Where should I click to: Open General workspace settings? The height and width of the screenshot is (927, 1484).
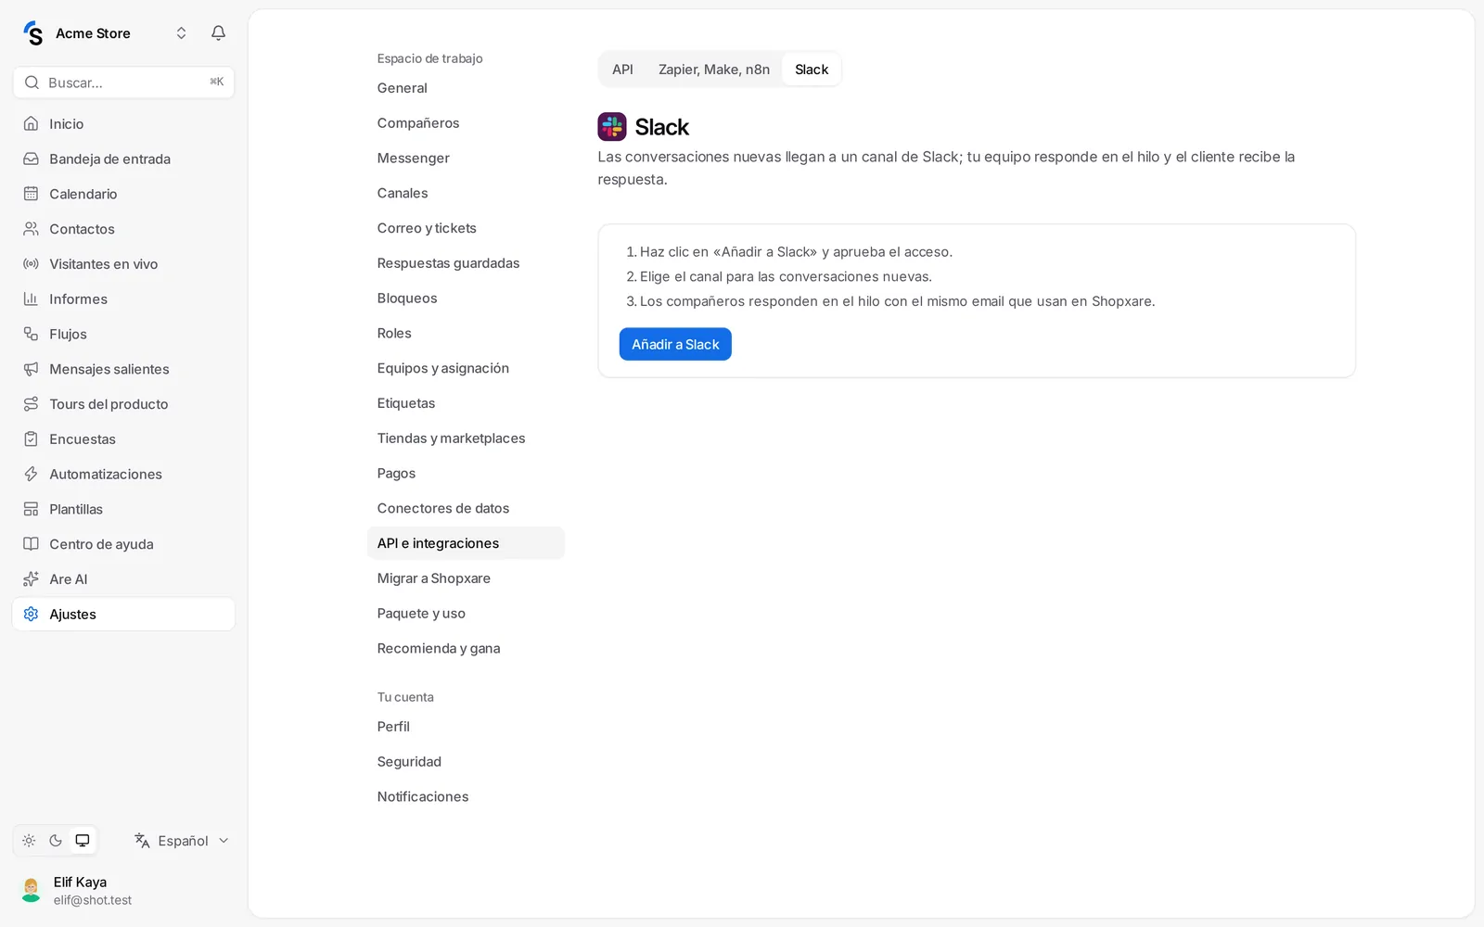point(466,88)
